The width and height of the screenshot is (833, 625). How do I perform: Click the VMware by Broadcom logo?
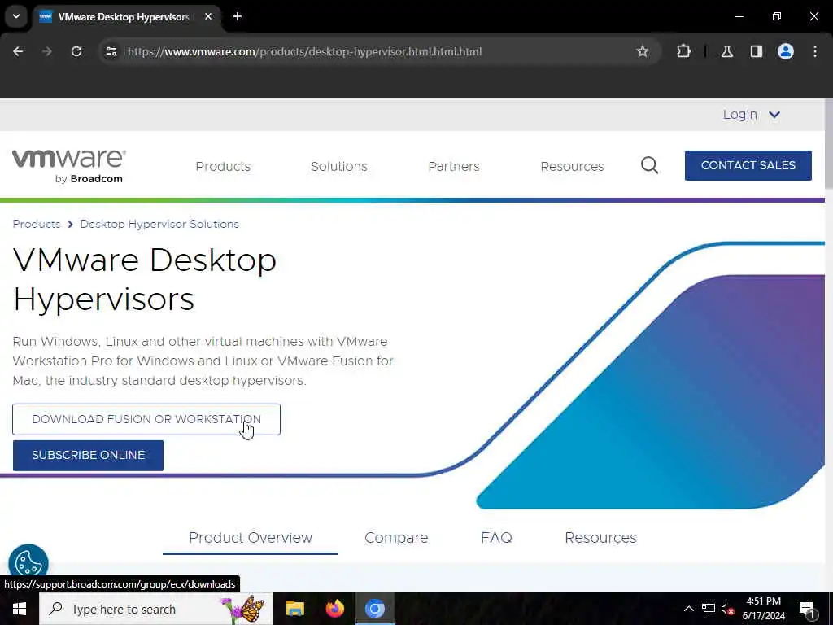pos(69,166)
